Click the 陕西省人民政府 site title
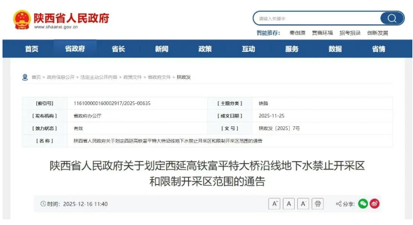 71,18
